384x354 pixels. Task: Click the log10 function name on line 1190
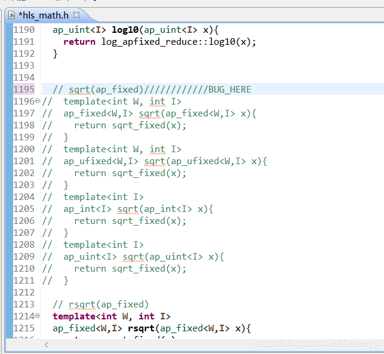tap(125, 30)
